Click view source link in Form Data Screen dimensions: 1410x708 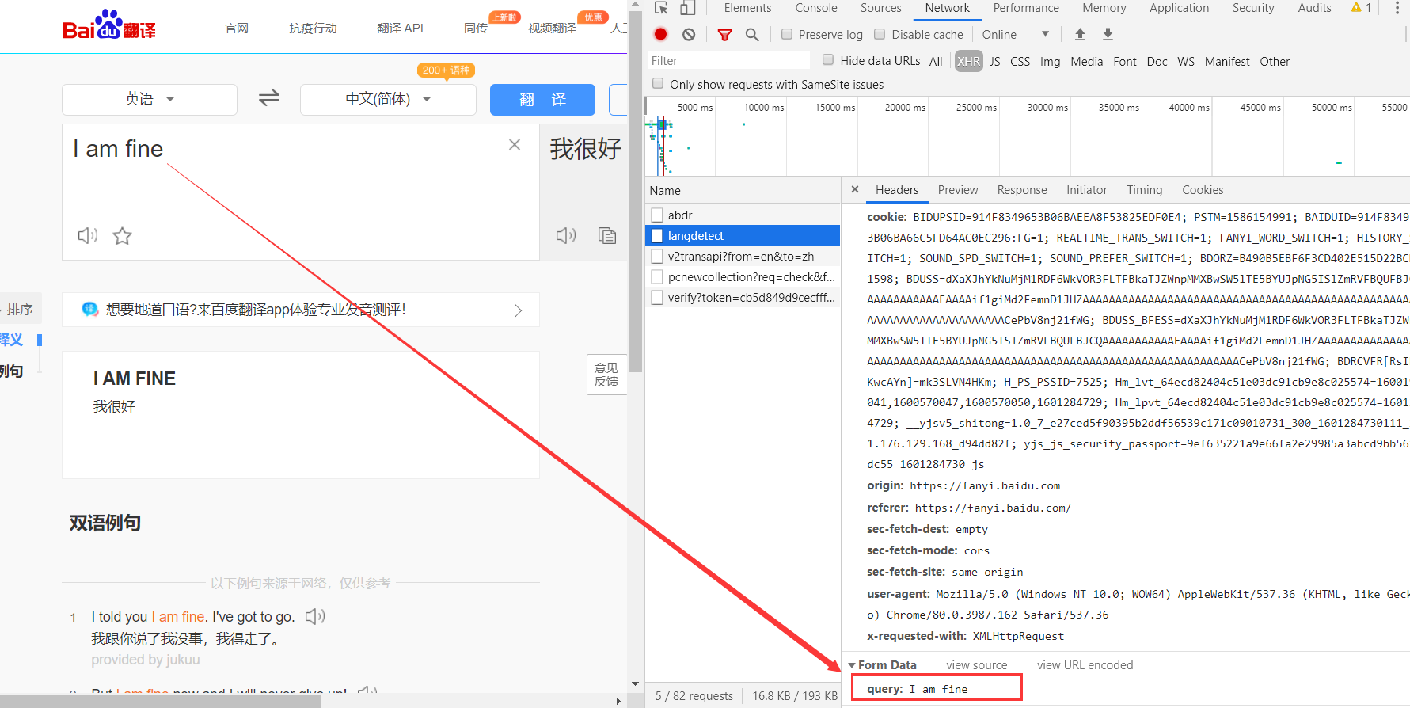pyautogui.click(x=977, y=665)
